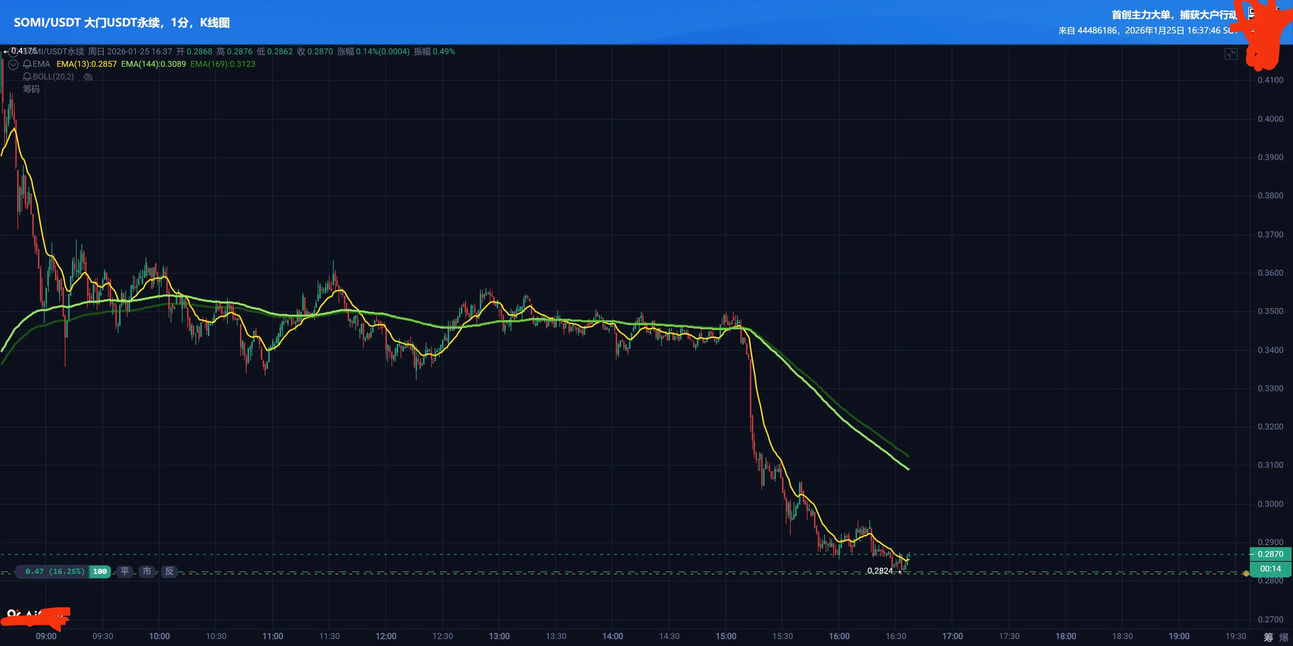Click the 0.2824 low price marker arrow
The width and height of the screenshot is (1293, 646).
(x=900, y=571)
